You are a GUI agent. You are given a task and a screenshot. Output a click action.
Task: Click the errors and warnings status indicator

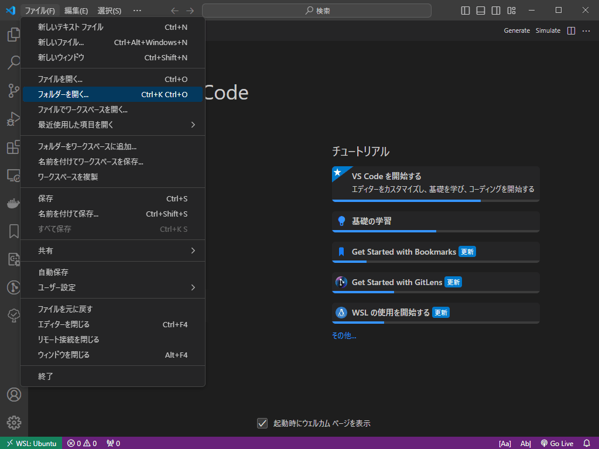pyautogui.click(x=82, y=443)
